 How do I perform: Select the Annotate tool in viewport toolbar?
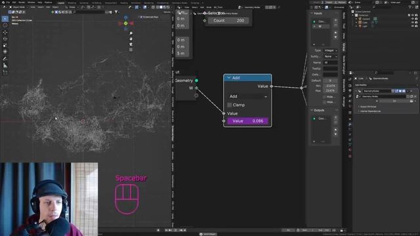pos(5,58)
